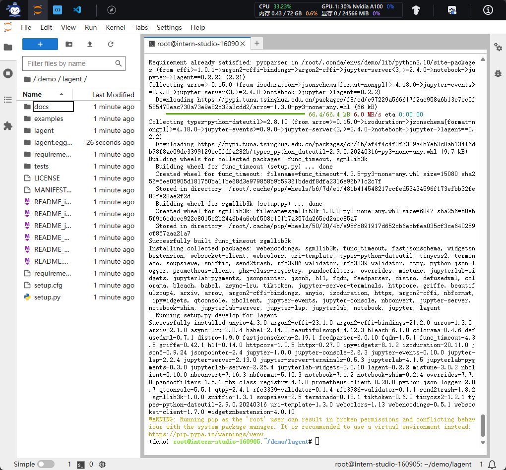506x470 pixels.
Task: Open the File menu
Action: click(x=26, y=27)
